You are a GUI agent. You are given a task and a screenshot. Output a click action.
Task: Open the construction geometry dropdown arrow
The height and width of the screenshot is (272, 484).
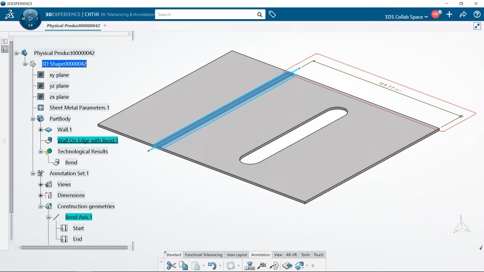[x=307, y=266]
